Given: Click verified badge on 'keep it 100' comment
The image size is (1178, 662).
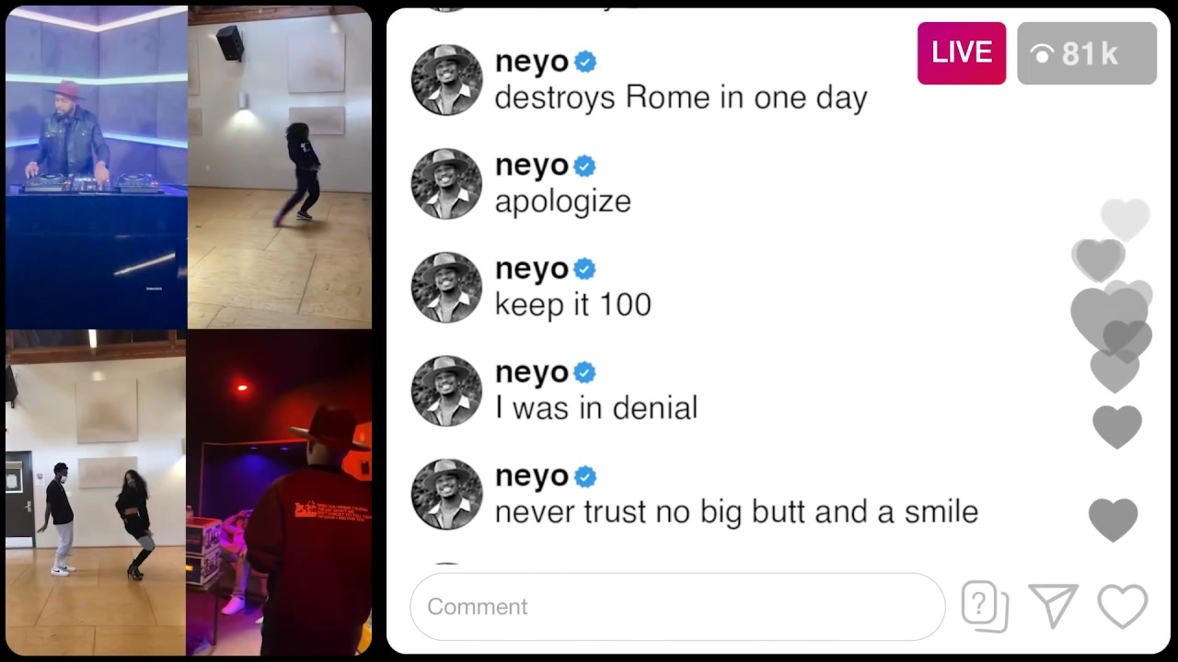Looking at the screenshot, I should [x=585, y=269].
